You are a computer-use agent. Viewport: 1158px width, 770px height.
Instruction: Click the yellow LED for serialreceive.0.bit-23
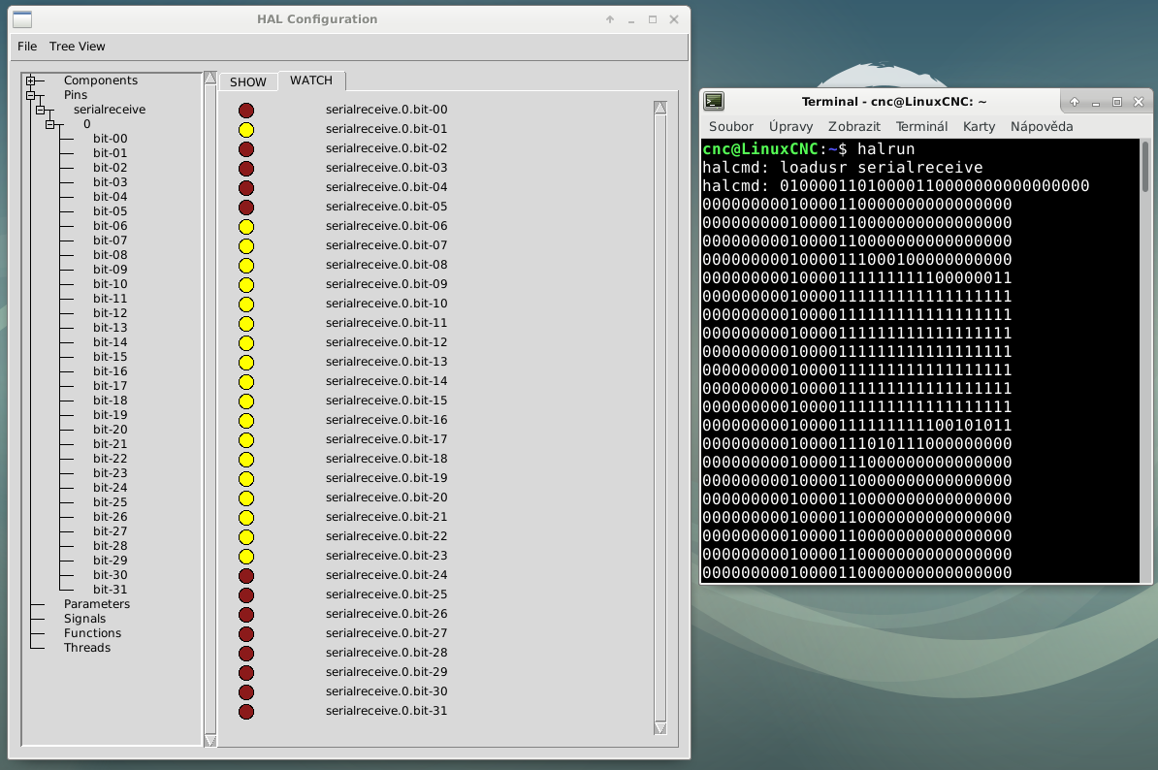pyautogui.click(x=246, y=557)
